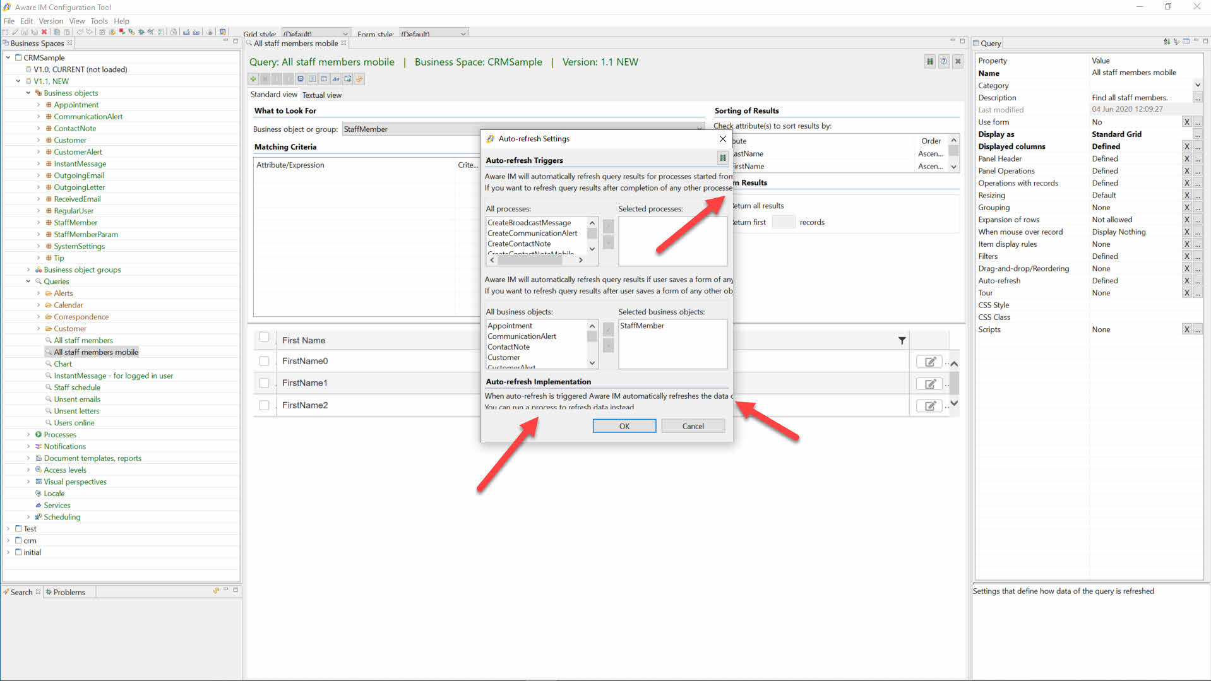Open the Category dropdown in Query properties
This screenshot has width=1211, height=681.
coord(1197,85)
